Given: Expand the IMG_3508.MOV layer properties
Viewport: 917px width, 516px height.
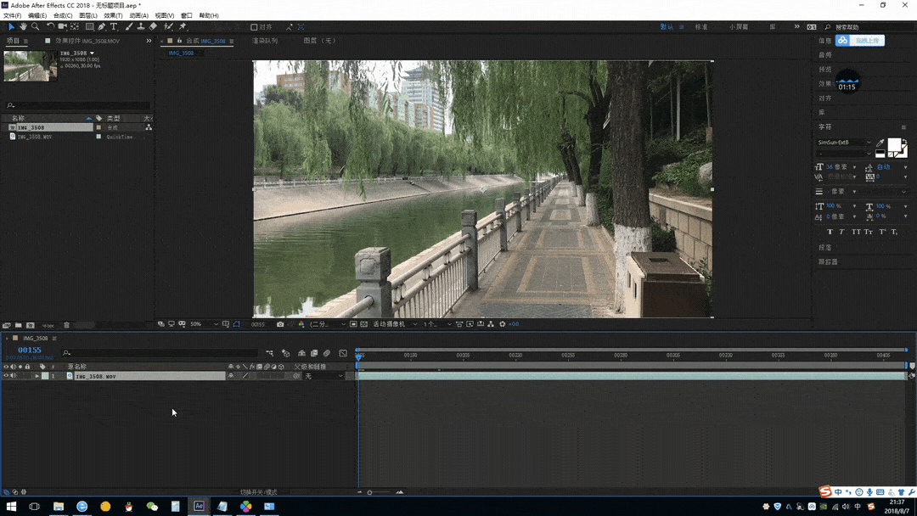Looking at the screenshot, I should pyautogui.click(x=37, y=376).
